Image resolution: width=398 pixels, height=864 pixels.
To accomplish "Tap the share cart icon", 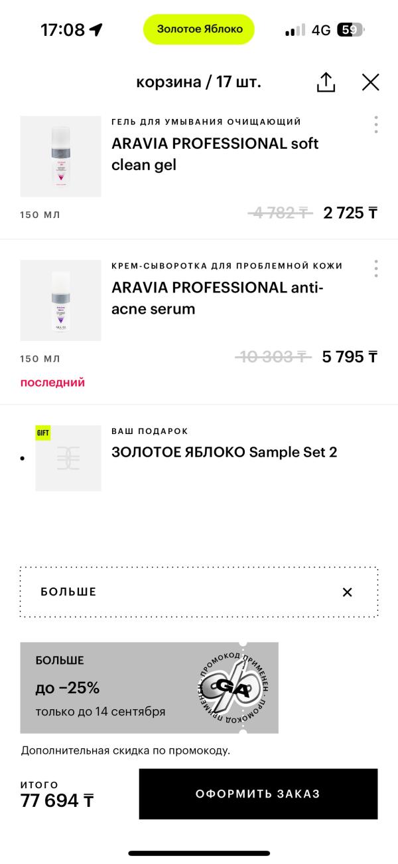I will (326, 82).
